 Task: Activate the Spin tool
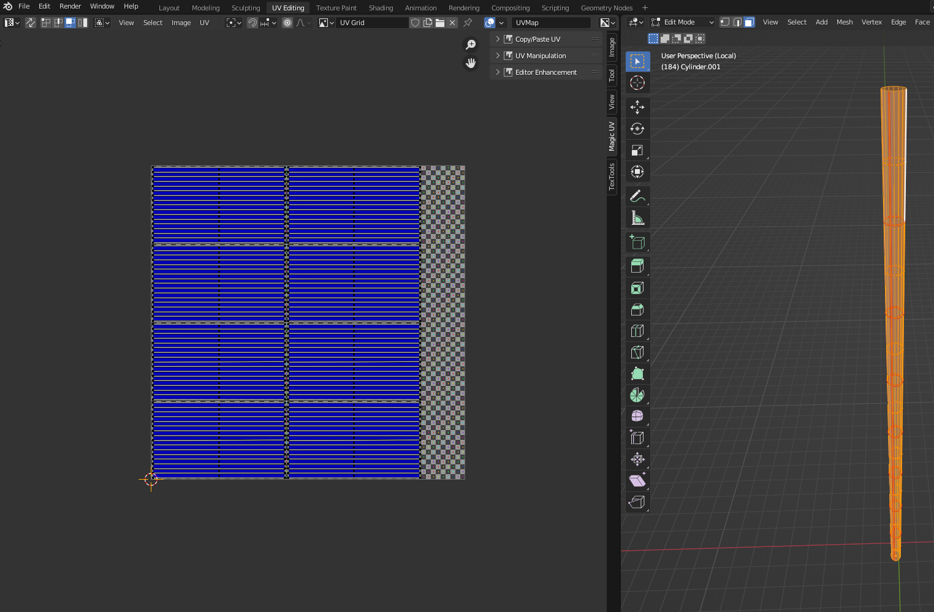click(x=637, y=395)
